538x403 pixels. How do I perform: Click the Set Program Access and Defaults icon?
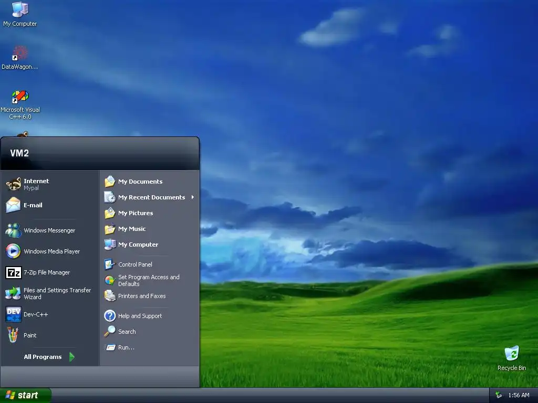pyautogui.click(x=110, y=280)
